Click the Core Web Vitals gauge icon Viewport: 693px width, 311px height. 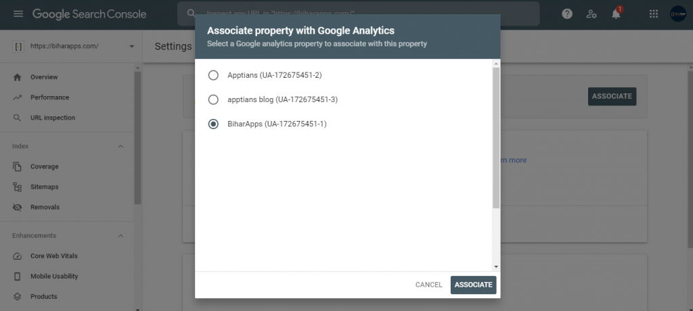(18, 256)
